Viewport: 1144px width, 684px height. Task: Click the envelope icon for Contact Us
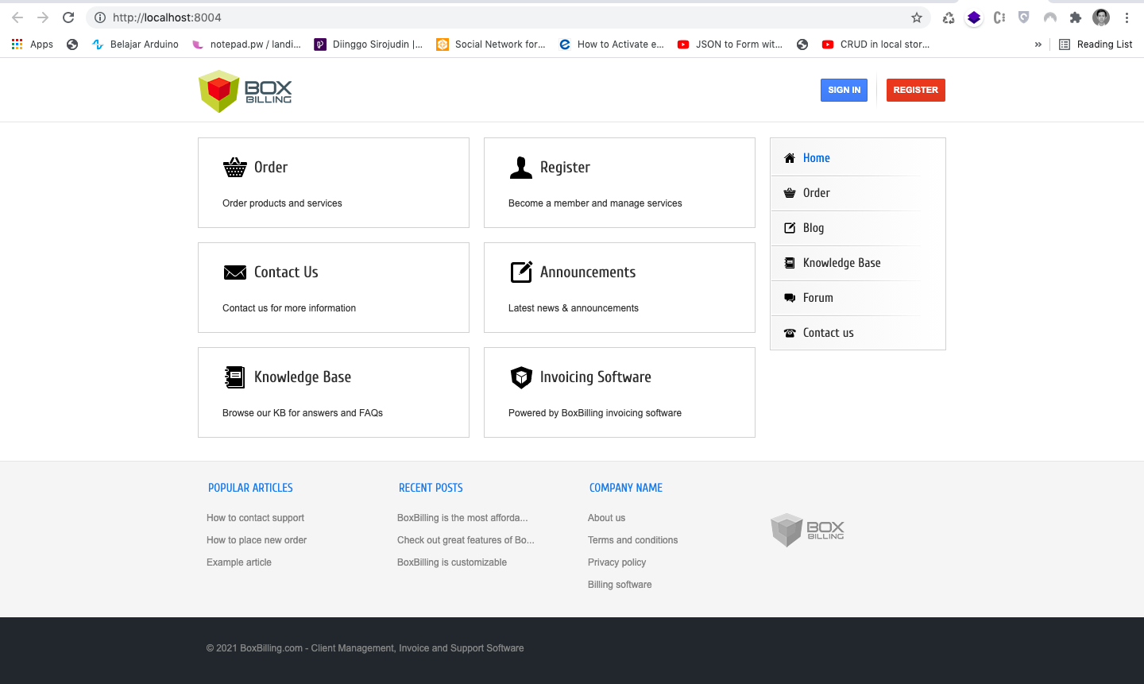tap(234, 272)
